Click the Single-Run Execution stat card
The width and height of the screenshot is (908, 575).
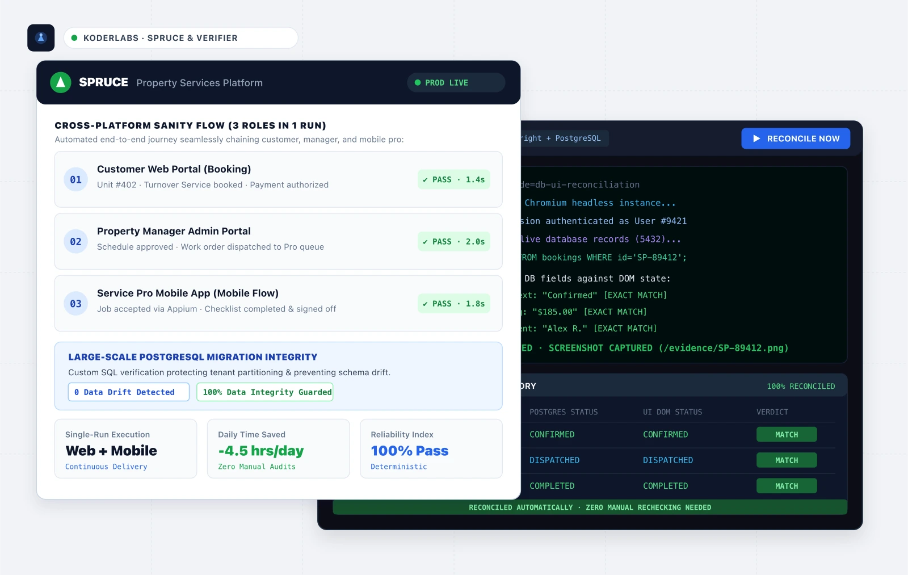(x=125, y=449)
